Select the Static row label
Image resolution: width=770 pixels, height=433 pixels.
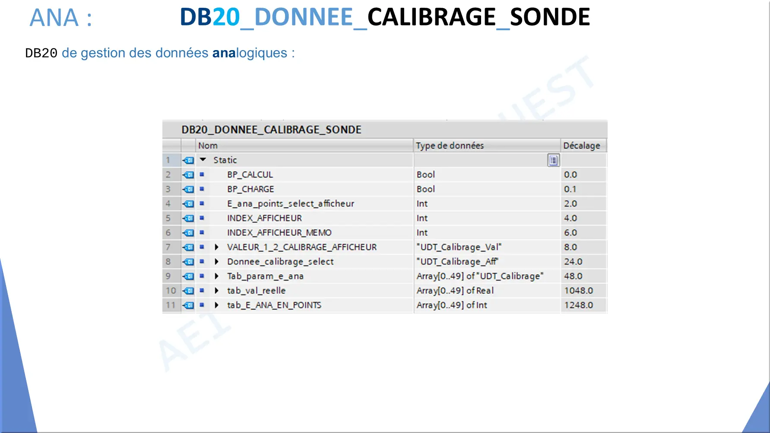(225, 160)
